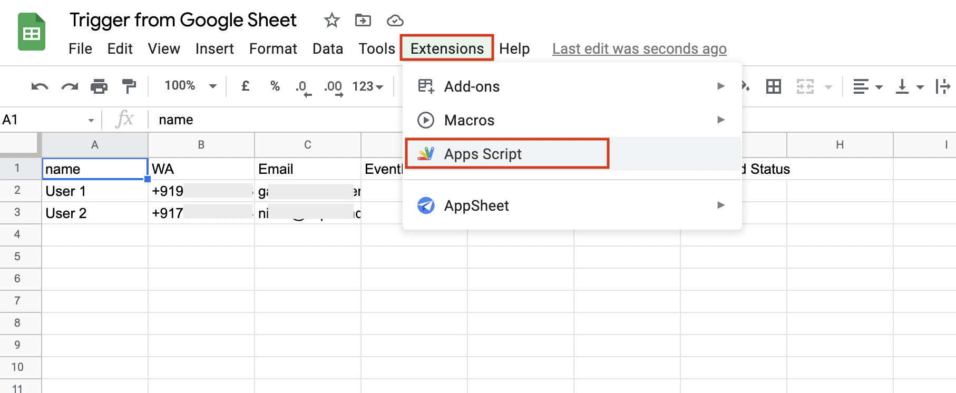
Task: Open horizontal align dropdown arrow
Action: click(879, 87)
